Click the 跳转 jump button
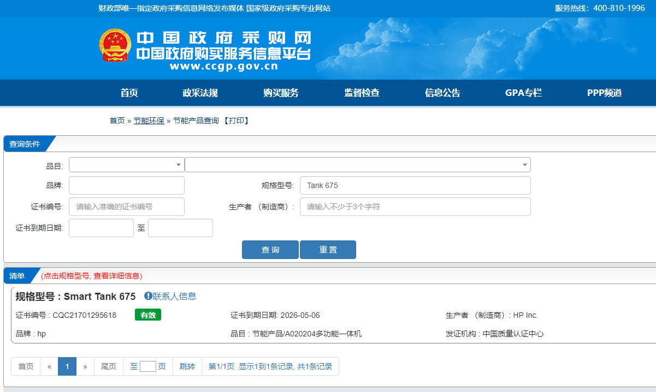Viewport: 656px width, 392px height. [187, 366]
